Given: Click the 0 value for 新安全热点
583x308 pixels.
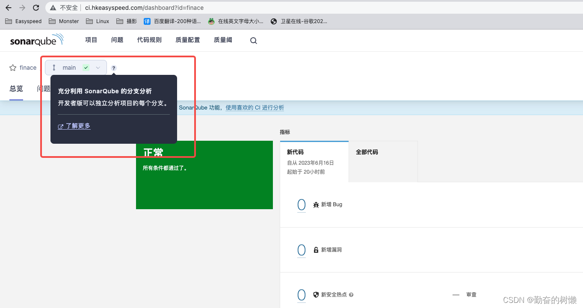Looking at the screenshot, I should click(302, 295).
